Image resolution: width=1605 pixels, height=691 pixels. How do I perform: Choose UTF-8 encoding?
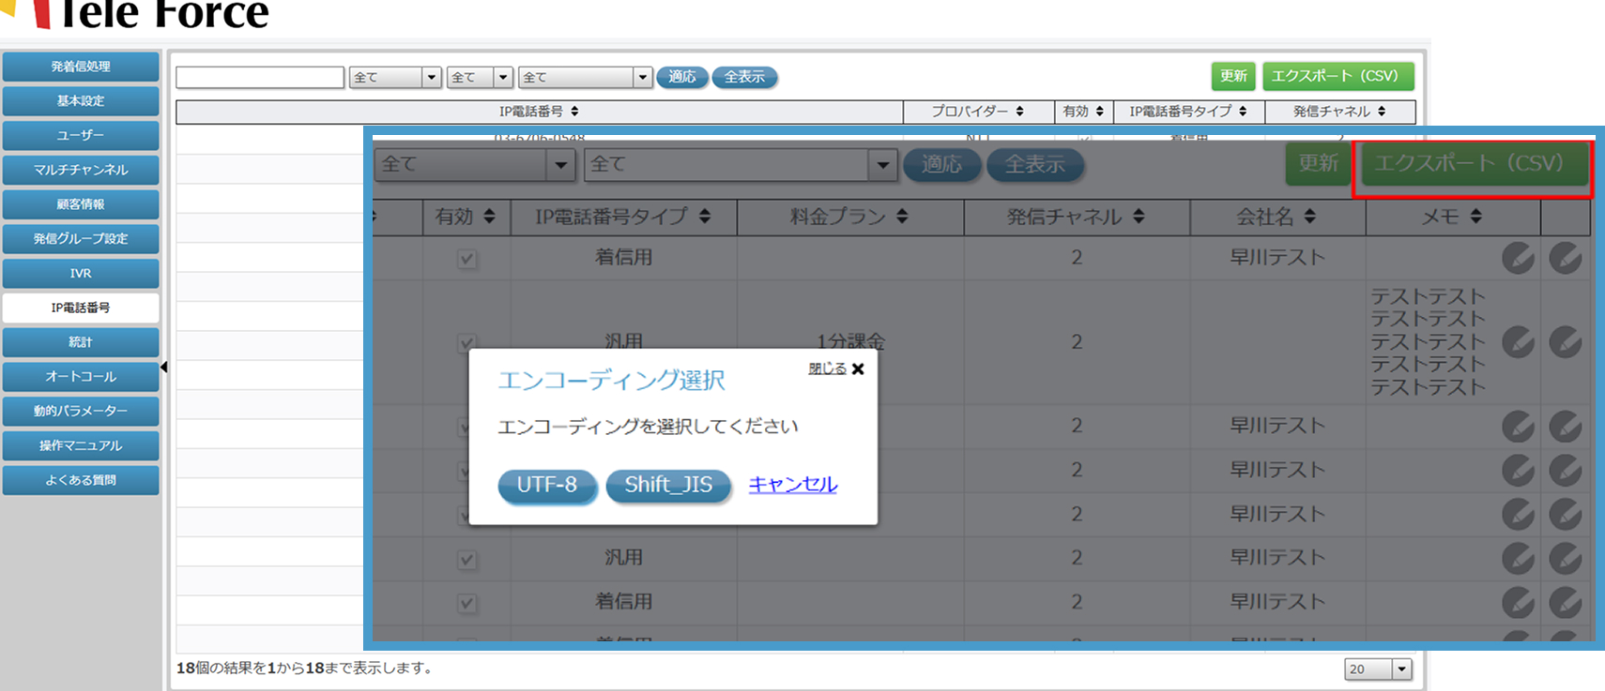pos(547,485)
